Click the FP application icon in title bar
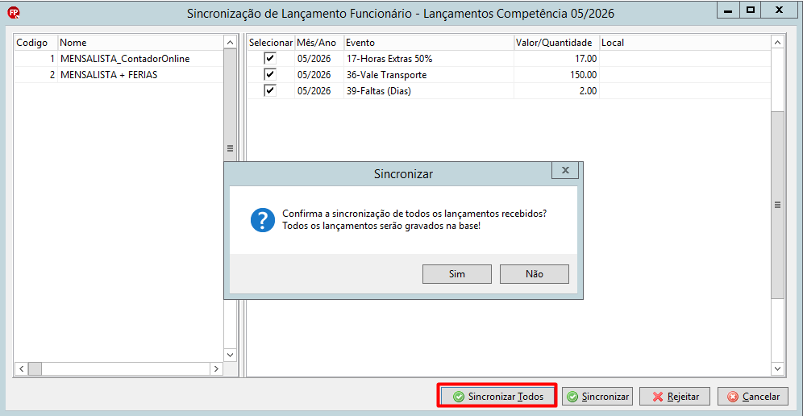 click(x=15, y=13)
